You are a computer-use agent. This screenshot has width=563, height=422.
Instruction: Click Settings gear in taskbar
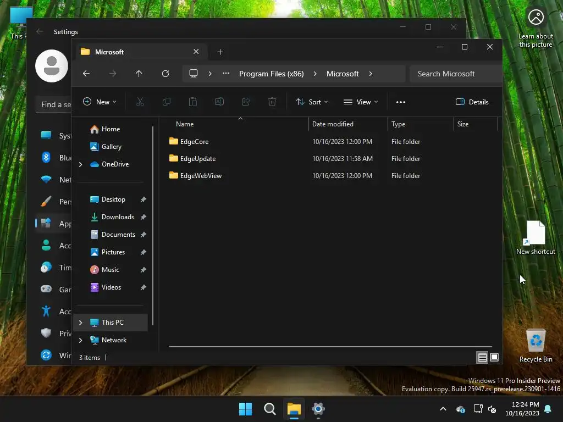click(x=318, y=409)
